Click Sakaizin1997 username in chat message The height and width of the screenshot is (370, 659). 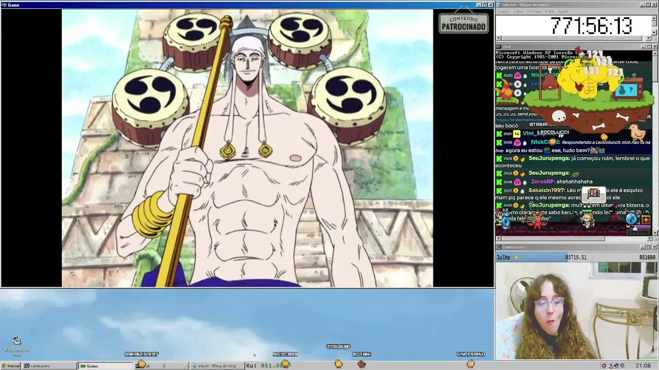(546, 190)
